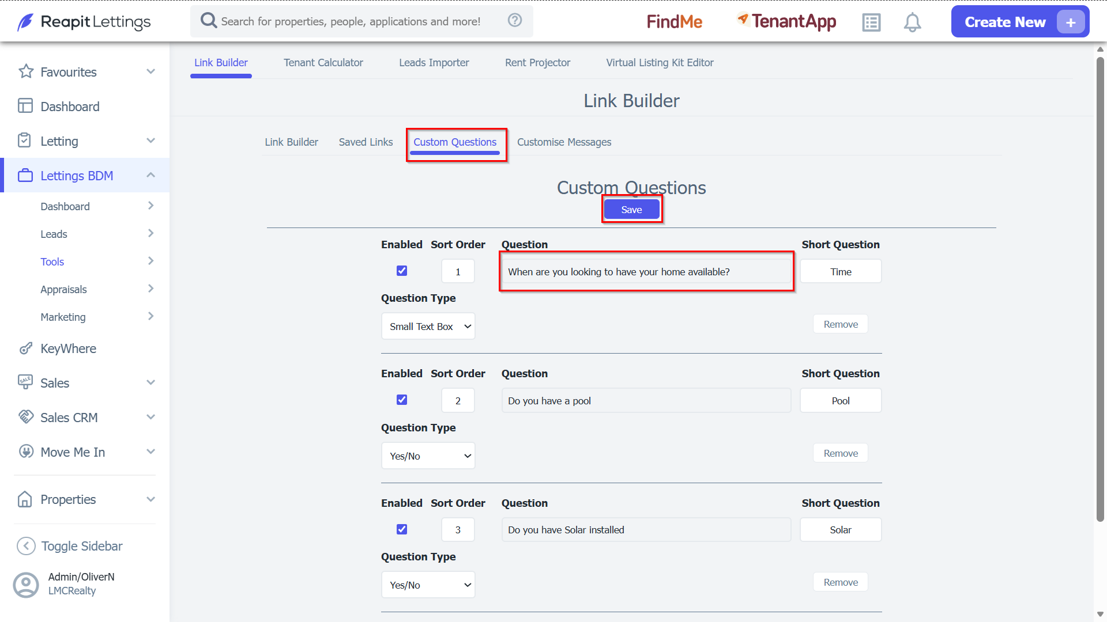Viewport: 1107px width, 622px height.
Task: Click the Sales CRM handshake icon
Action: 26,416
